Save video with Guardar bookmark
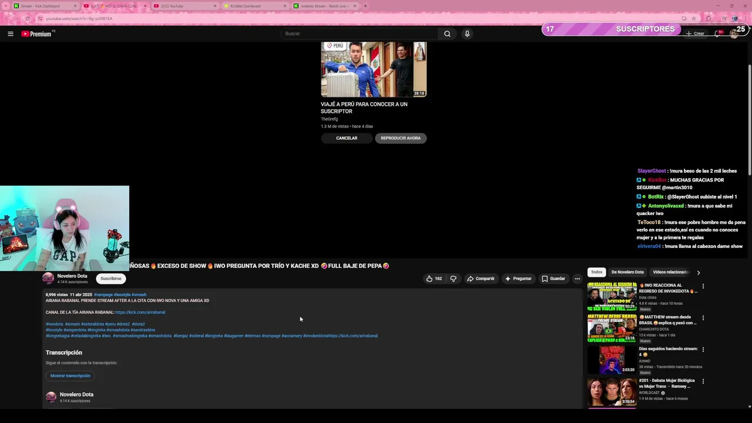This screenshot has height=423, width=752. [x=553, y=278]
